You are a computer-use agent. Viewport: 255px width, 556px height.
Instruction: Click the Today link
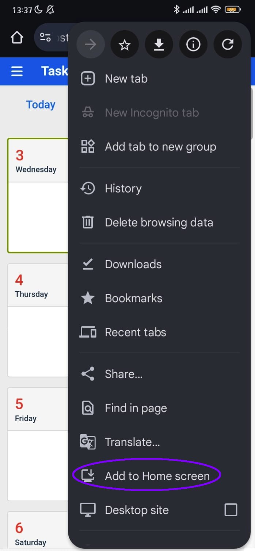(41, 105)
